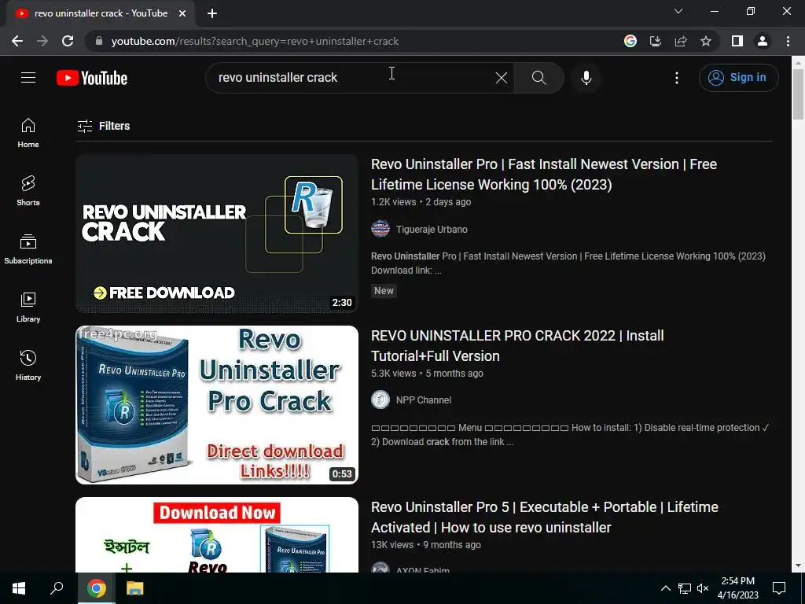Click the install app icon in address bar

pyautogui.click(x=656, y=41)
